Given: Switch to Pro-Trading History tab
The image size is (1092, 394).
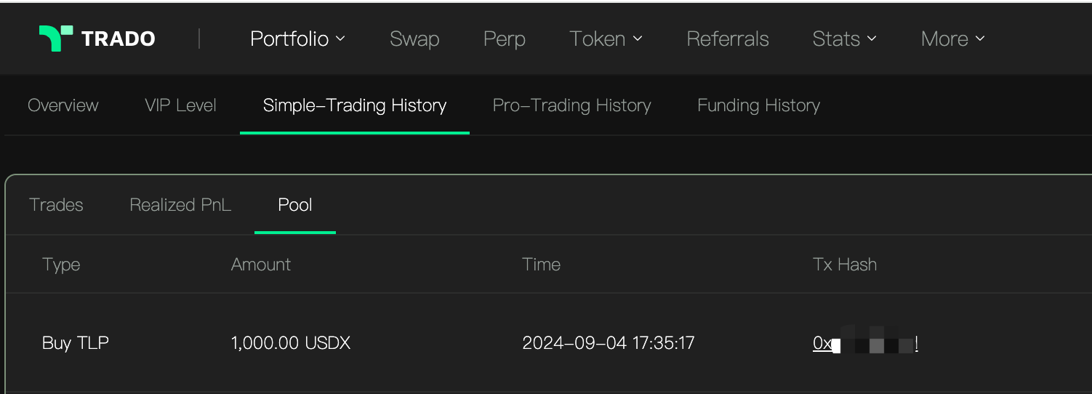Looking at the screenshot, I should pos(571,105).
